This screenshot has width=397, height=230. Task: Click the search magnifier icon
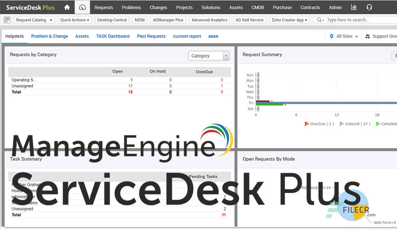320,20
